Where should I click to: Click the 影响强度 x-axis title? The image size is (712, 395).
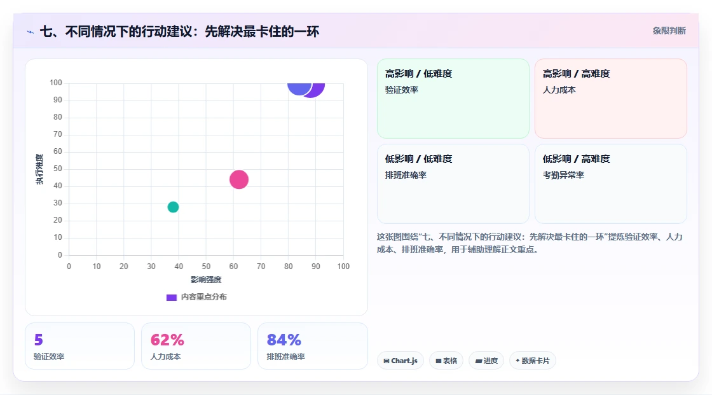206,280
